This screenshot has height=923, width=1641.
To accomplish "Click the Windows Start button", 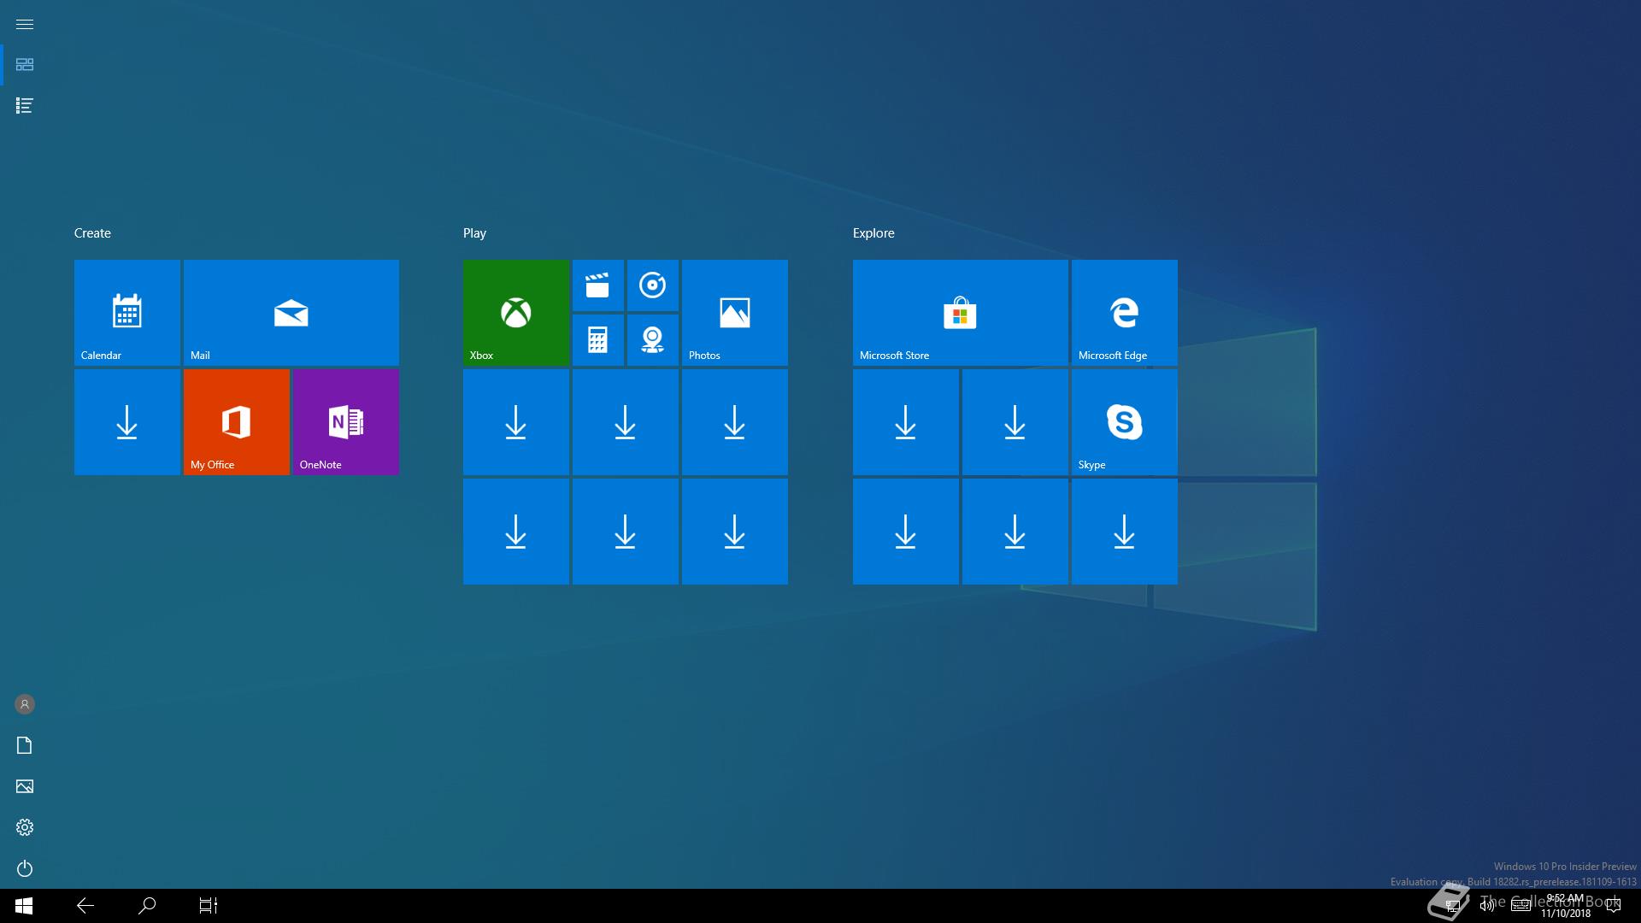I will point(24,906).
